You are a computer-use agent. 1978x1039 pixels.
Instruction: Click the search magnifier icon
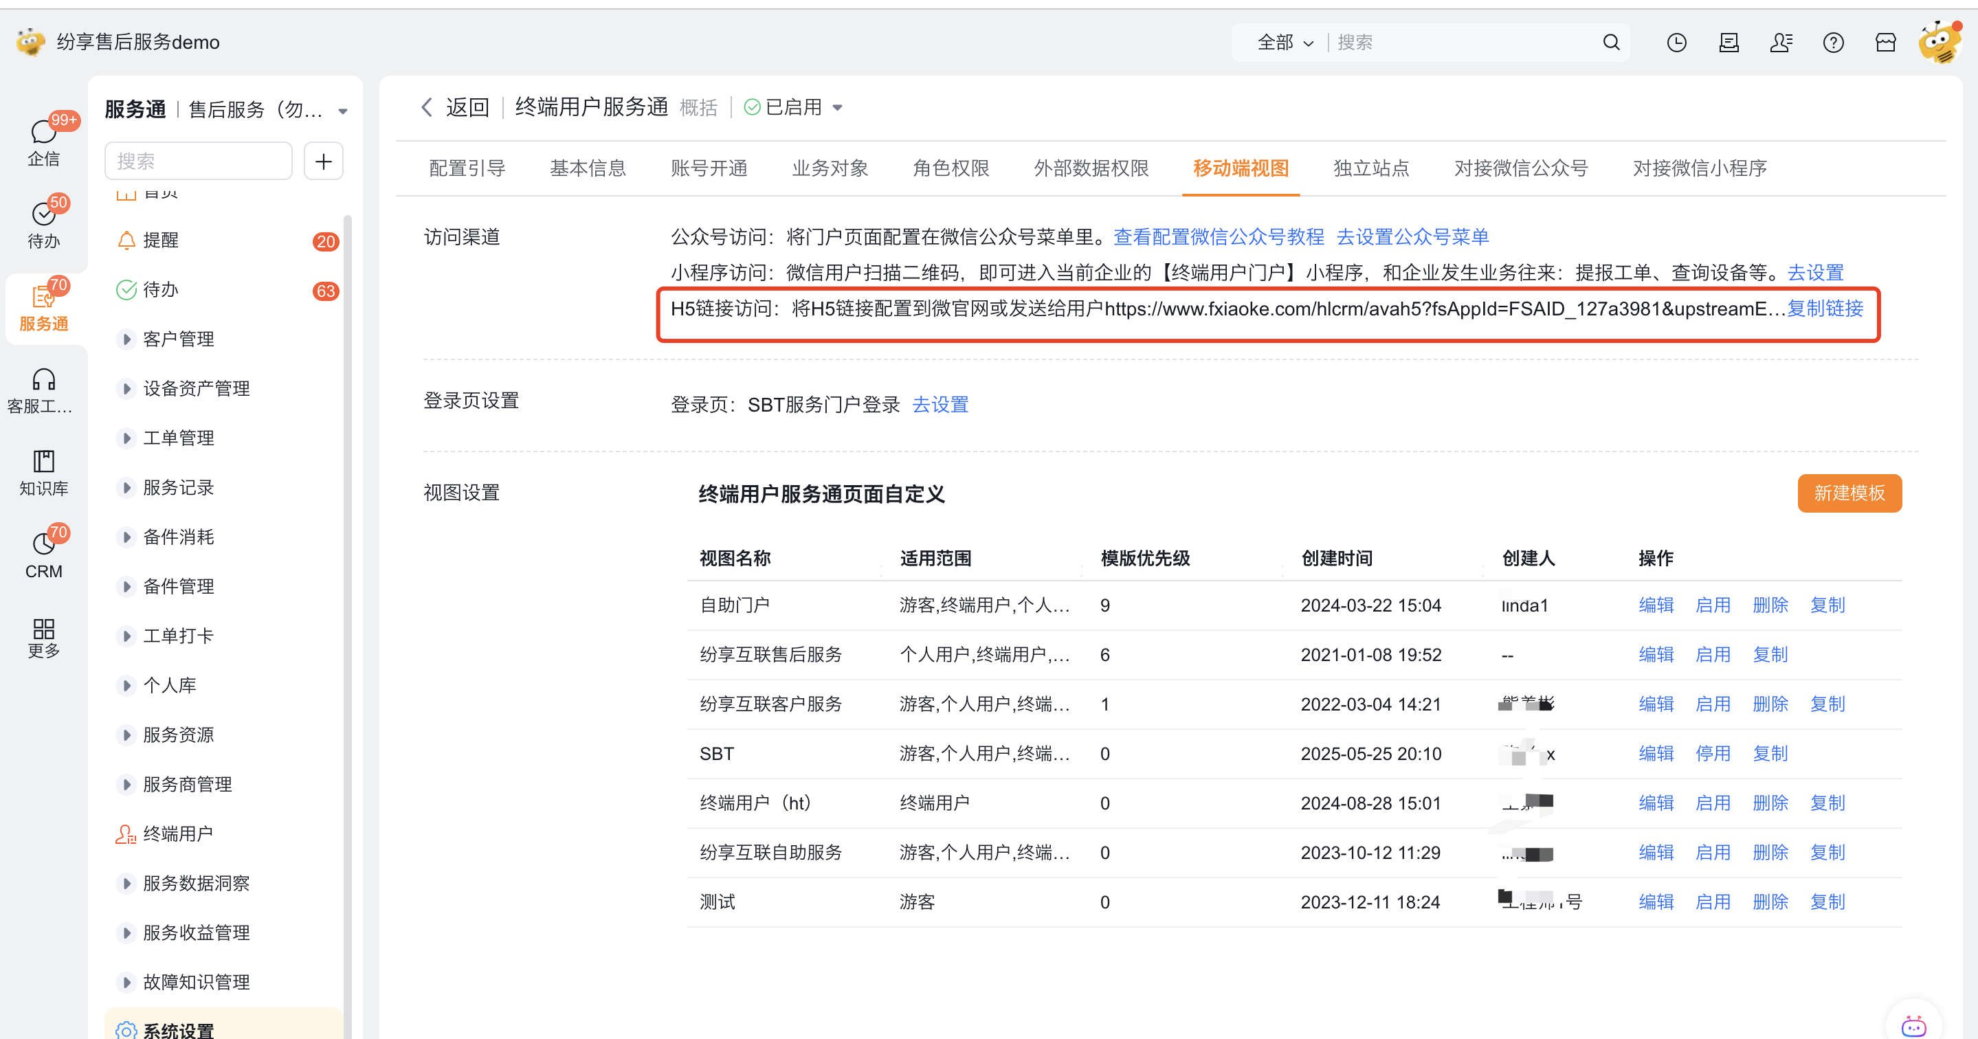click(1611, 42)
